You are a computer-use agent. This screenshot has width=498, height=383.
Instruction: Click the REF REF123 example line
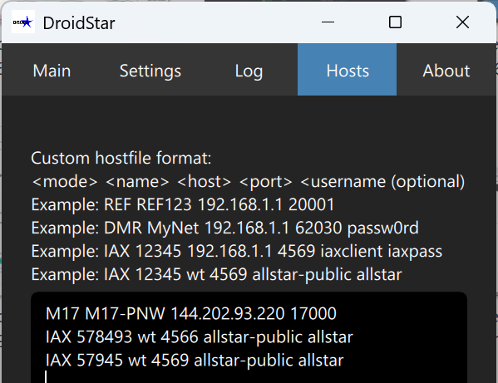[x=183, y=204]
